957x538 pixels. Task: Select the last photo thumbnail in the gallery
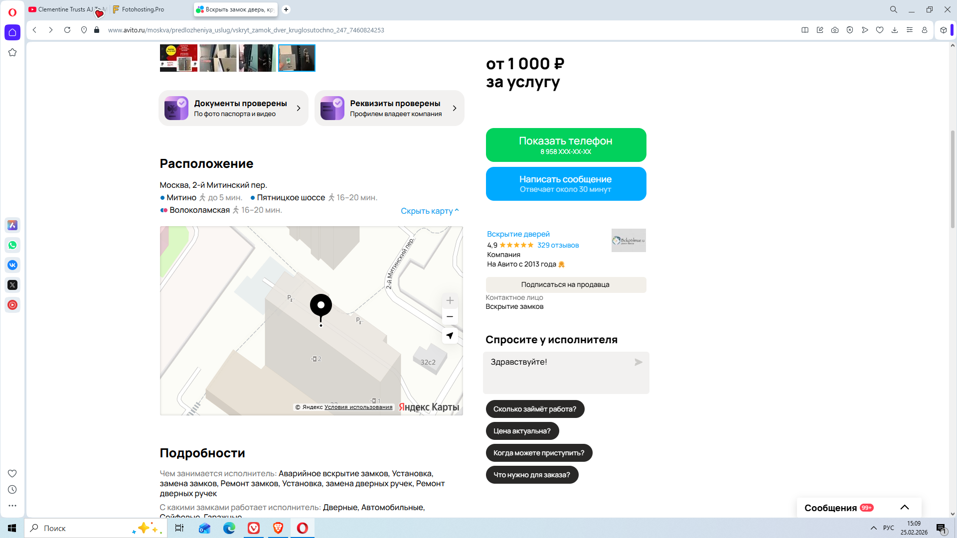click(297, 58)
